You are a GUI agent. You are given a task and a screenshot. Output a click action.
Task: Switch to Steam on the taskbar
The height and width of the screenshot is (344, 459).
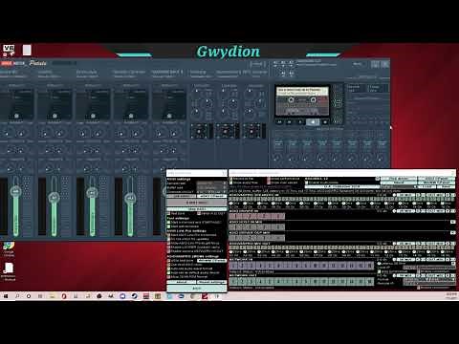point(134,296)
